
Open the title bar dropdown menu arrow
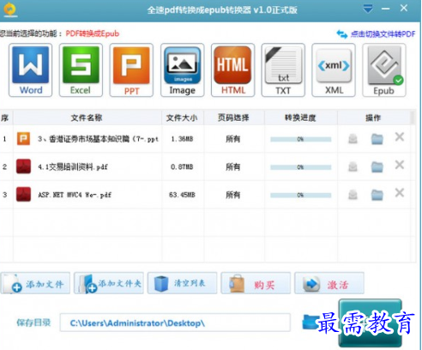[368, 9]
